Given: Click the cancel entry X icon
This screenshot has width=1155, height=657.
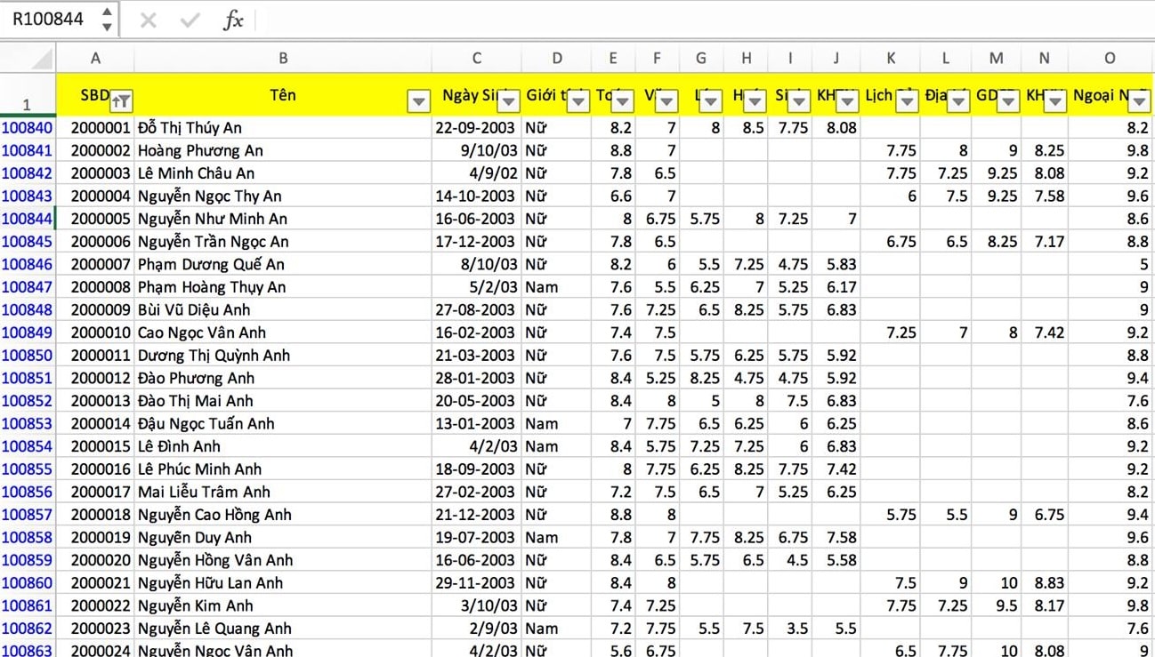Looking at the screenshot, I should (x=149, y=20).
